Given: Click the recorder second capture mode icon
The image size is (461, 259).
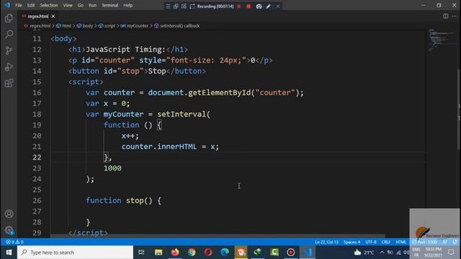Looking at the screenshot, I should (184, 6).
